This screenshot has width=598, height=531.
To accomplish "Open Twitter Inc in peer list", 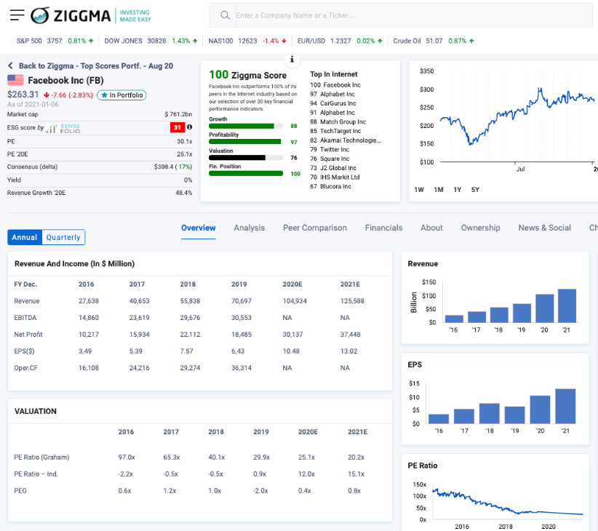I will (x=330, y=149).
